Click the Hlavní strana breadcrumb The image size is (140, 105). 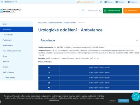[x=42, y=23]
